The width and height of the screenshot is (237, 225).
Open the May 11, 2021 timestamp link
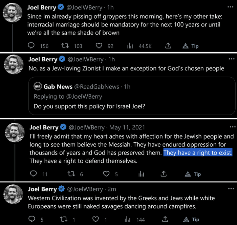[x=127, y=127]
